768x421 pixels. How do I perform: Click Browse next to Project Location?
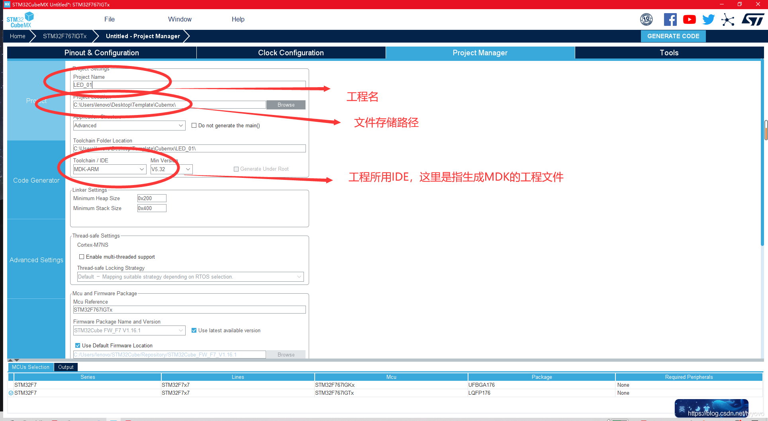coord(286,105)
